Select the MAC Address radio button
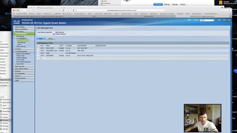237x133 pixels. (54, 32)
